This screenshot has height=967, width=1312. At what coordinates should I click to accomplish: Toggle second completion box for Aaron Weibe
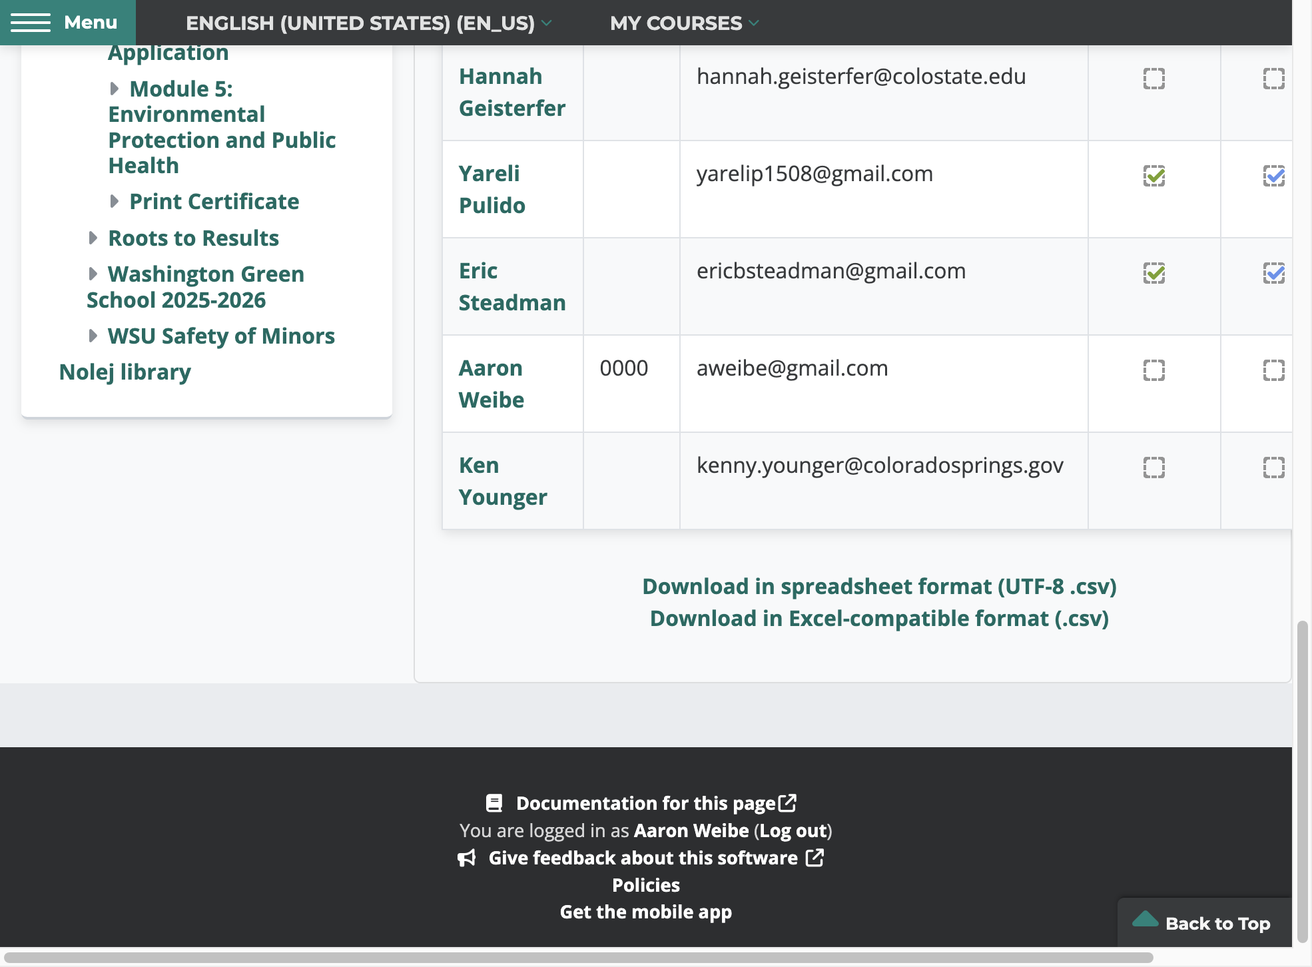(1274, 370)
